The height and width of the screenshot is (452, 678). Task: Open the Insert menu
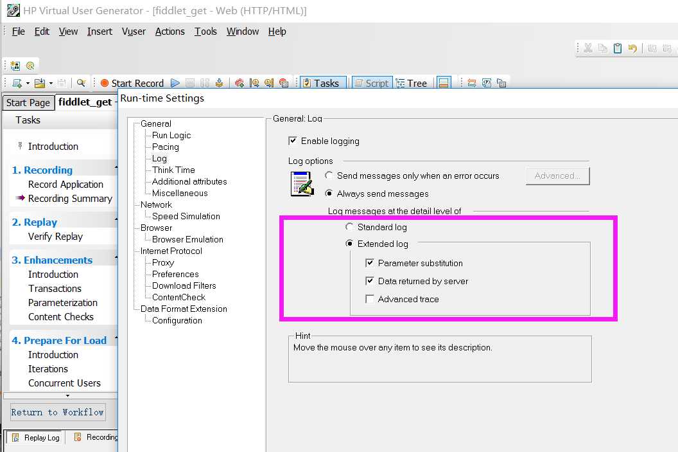click(100, 31)
